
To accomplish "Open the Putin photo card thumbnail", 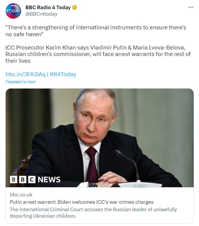I will coord(99,138).
